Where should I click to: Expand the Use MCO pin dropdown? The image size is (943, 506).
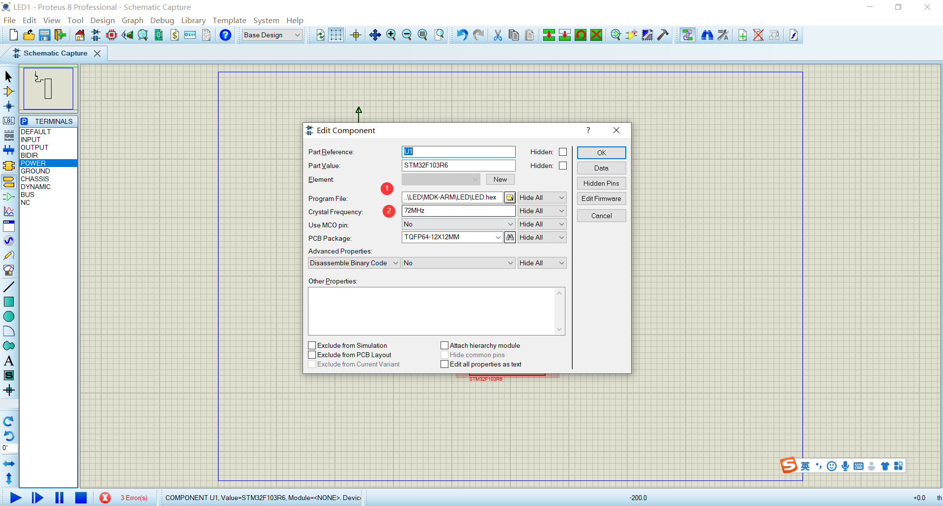(458, 224)
